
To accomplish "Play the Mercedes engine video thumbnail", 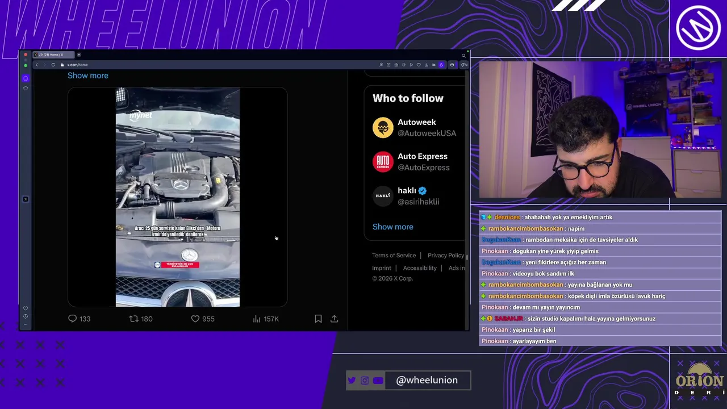I will pos(178,197).
